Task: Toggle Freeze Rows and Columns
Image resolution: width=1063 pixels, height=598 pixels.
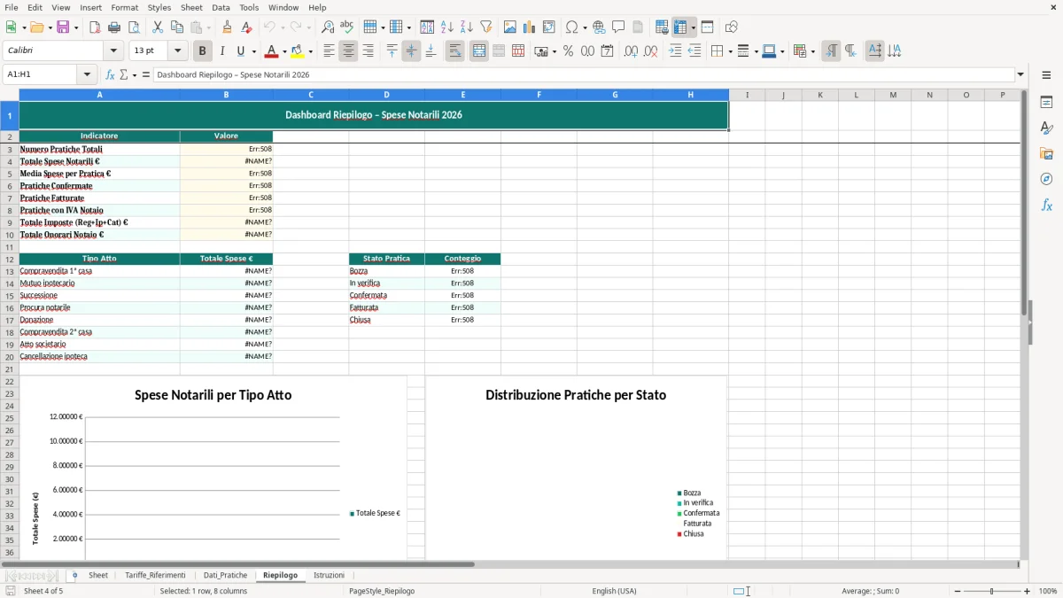Action: coord(680,27)
